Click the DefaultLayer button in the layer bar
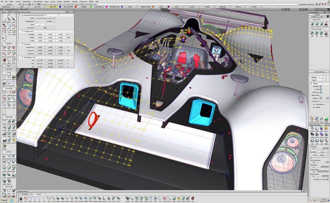330x203 pixels. [6, 6]
